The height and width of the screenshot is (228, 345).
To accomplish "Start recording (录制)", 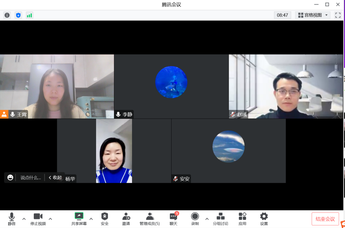I will tap(195, 219).
